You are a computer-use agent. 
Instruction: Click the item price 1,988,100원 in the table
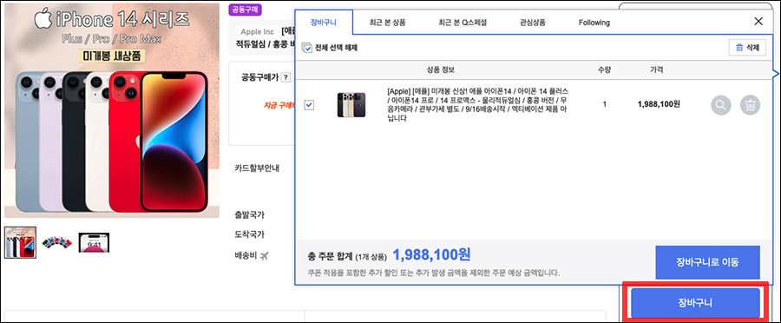pos(659,104)
